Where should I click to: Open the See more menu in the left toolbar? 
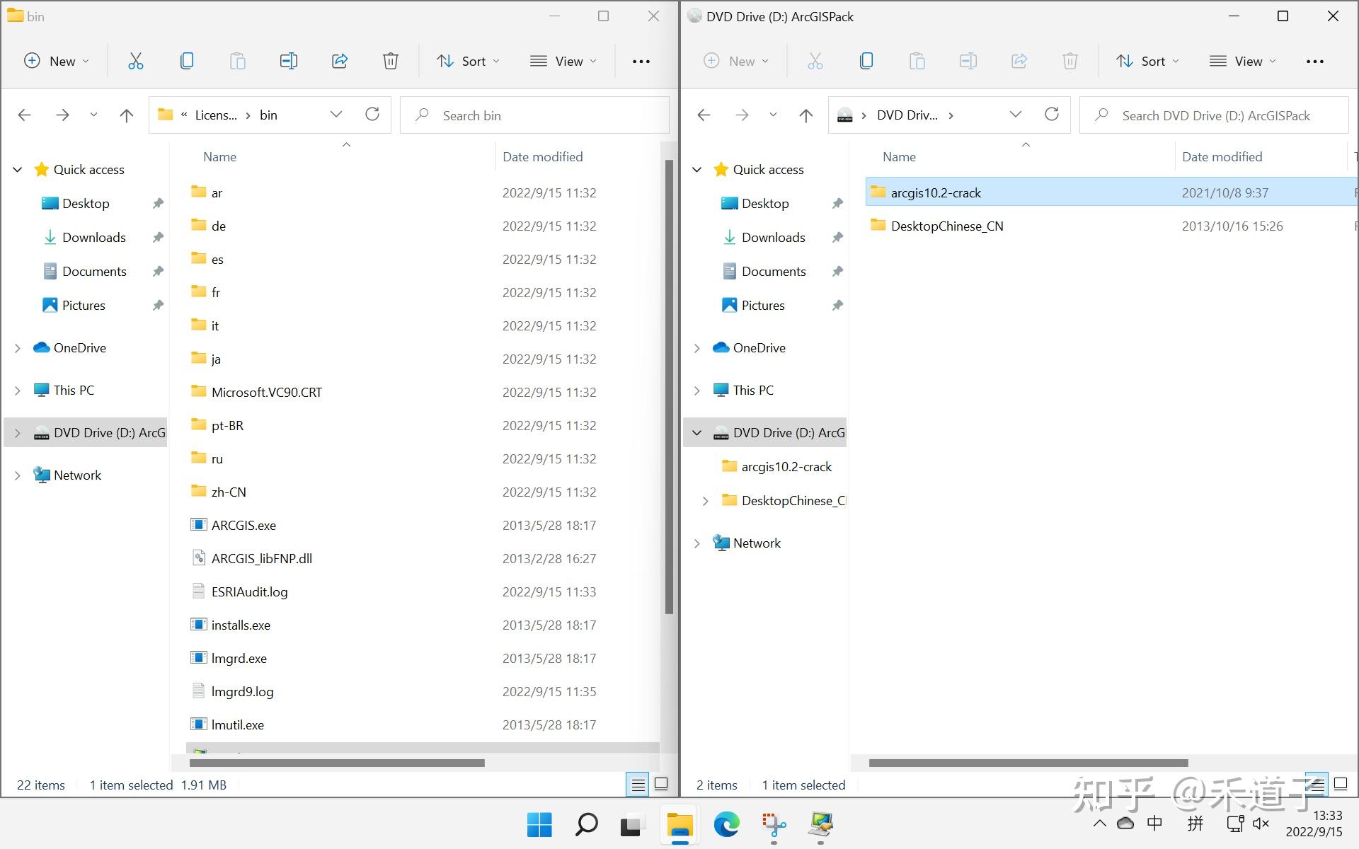click(641, 61)
